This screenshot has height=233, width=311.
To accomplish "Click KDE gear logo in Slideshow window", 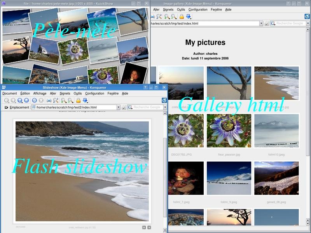I will coord(164,100).
